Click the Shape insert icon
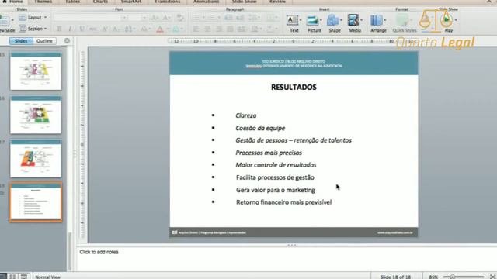The image size is (497, 279). pyautogui.click(x=333, y=21)
